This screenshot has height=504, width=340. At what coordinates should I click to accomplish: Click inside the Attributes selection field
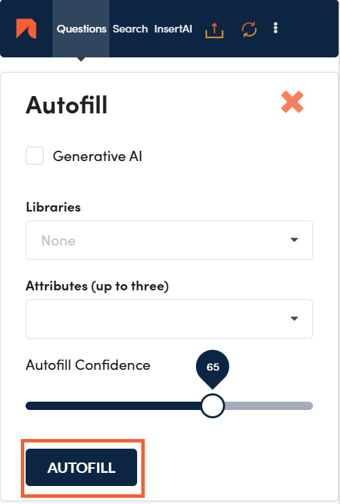pyautogui.click(x=169, y=319)
